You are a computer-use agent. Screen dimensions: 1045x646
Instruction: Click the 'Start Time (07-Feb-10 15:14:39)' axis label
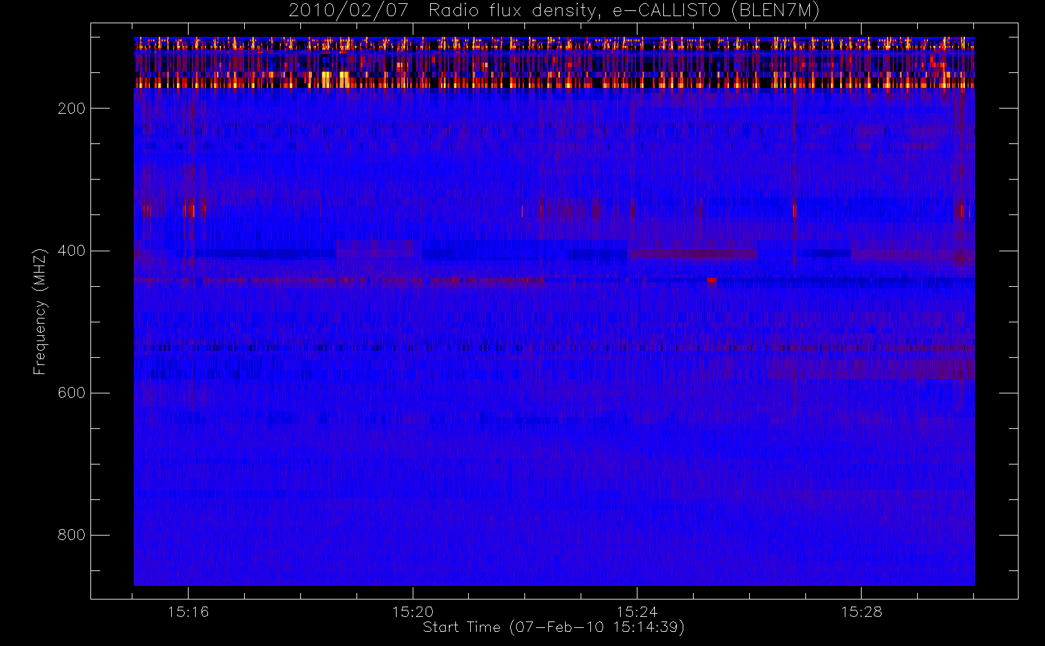(x=554, y=627)
